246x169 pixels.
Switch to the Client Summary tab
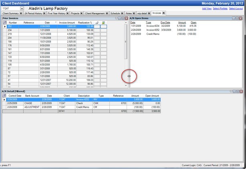[x=10, y=13]
